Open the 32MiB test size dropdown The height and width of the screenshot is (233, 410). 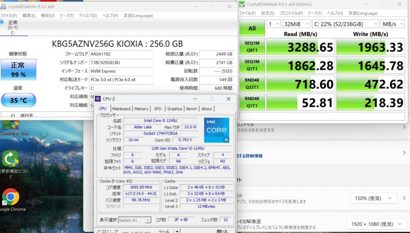click(296, 24)
